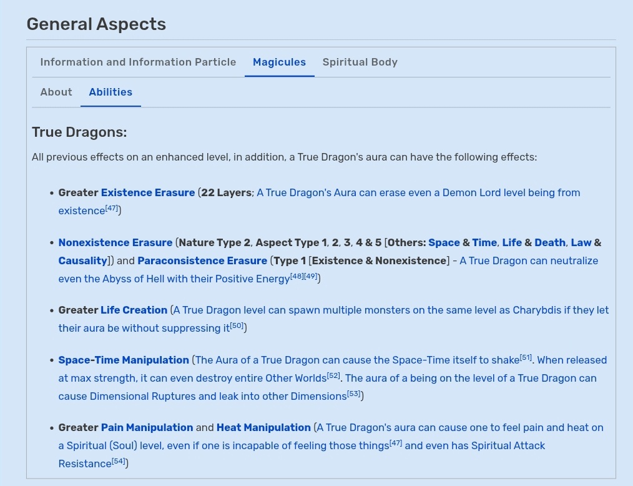Click the Time link beside Space
The image size is (633, 486).
[484, 243]
